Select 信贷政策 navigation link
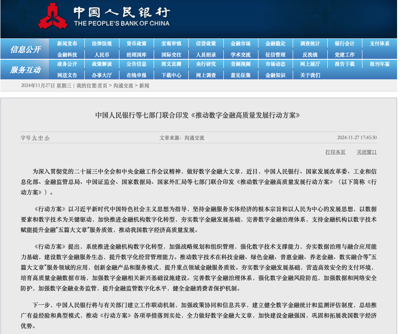 point(206,44)
